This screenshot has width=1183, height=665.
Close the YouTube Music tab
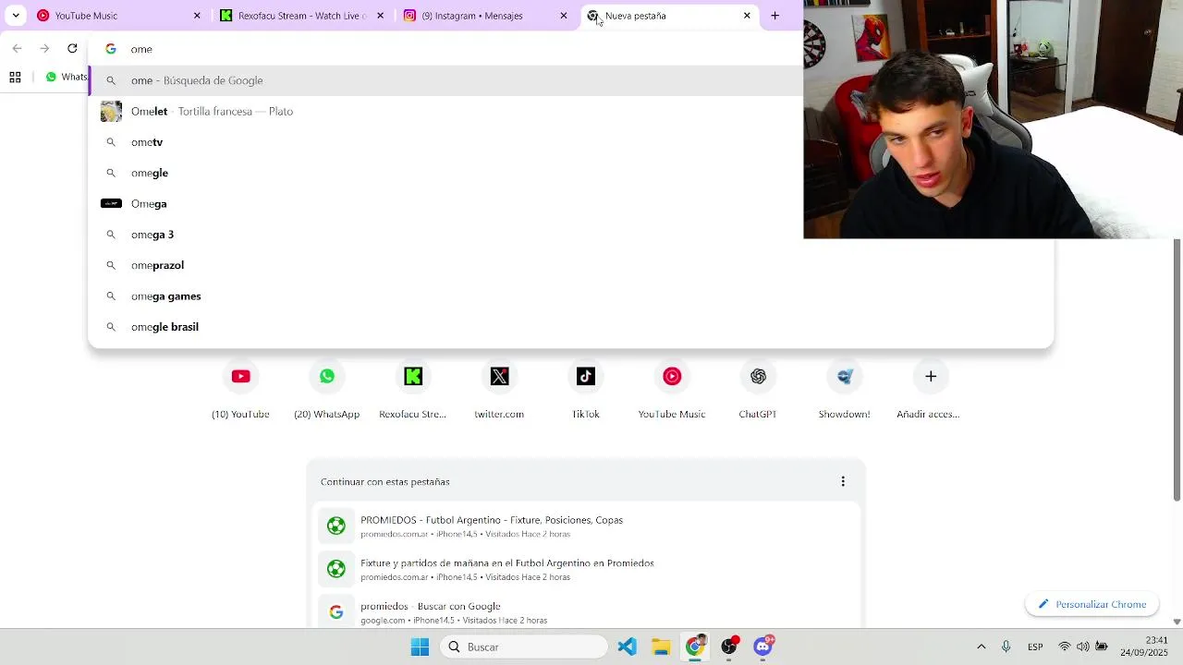[x=197, y=16]
